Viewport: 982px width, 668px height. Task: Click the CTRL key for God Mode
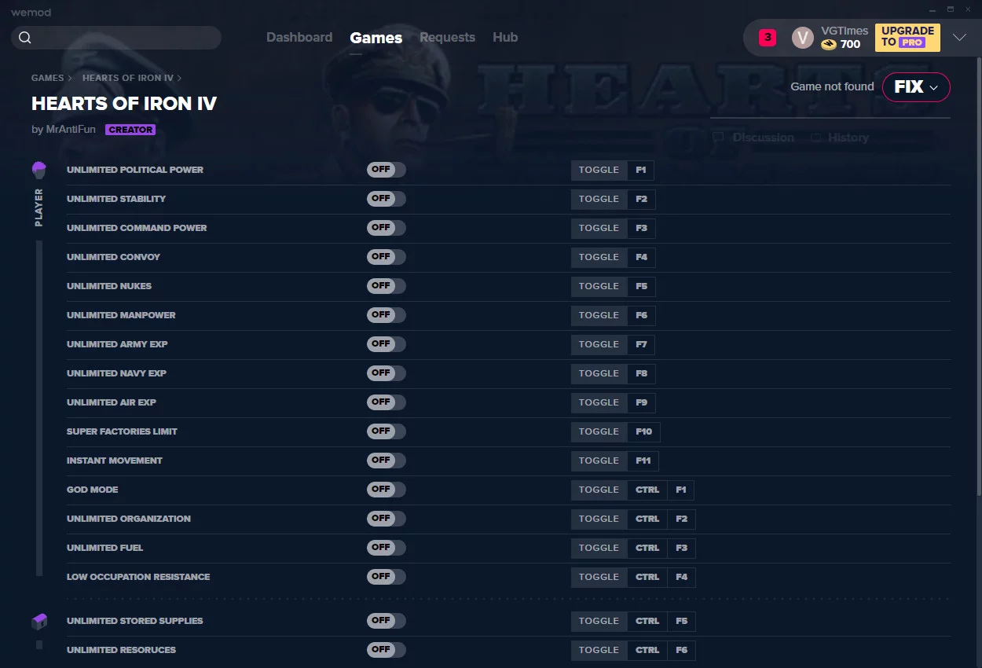[647, 490]
